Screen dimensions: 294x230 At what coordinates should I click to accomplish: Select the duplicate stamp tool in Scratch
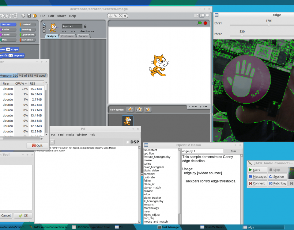[x=111, y=16]
